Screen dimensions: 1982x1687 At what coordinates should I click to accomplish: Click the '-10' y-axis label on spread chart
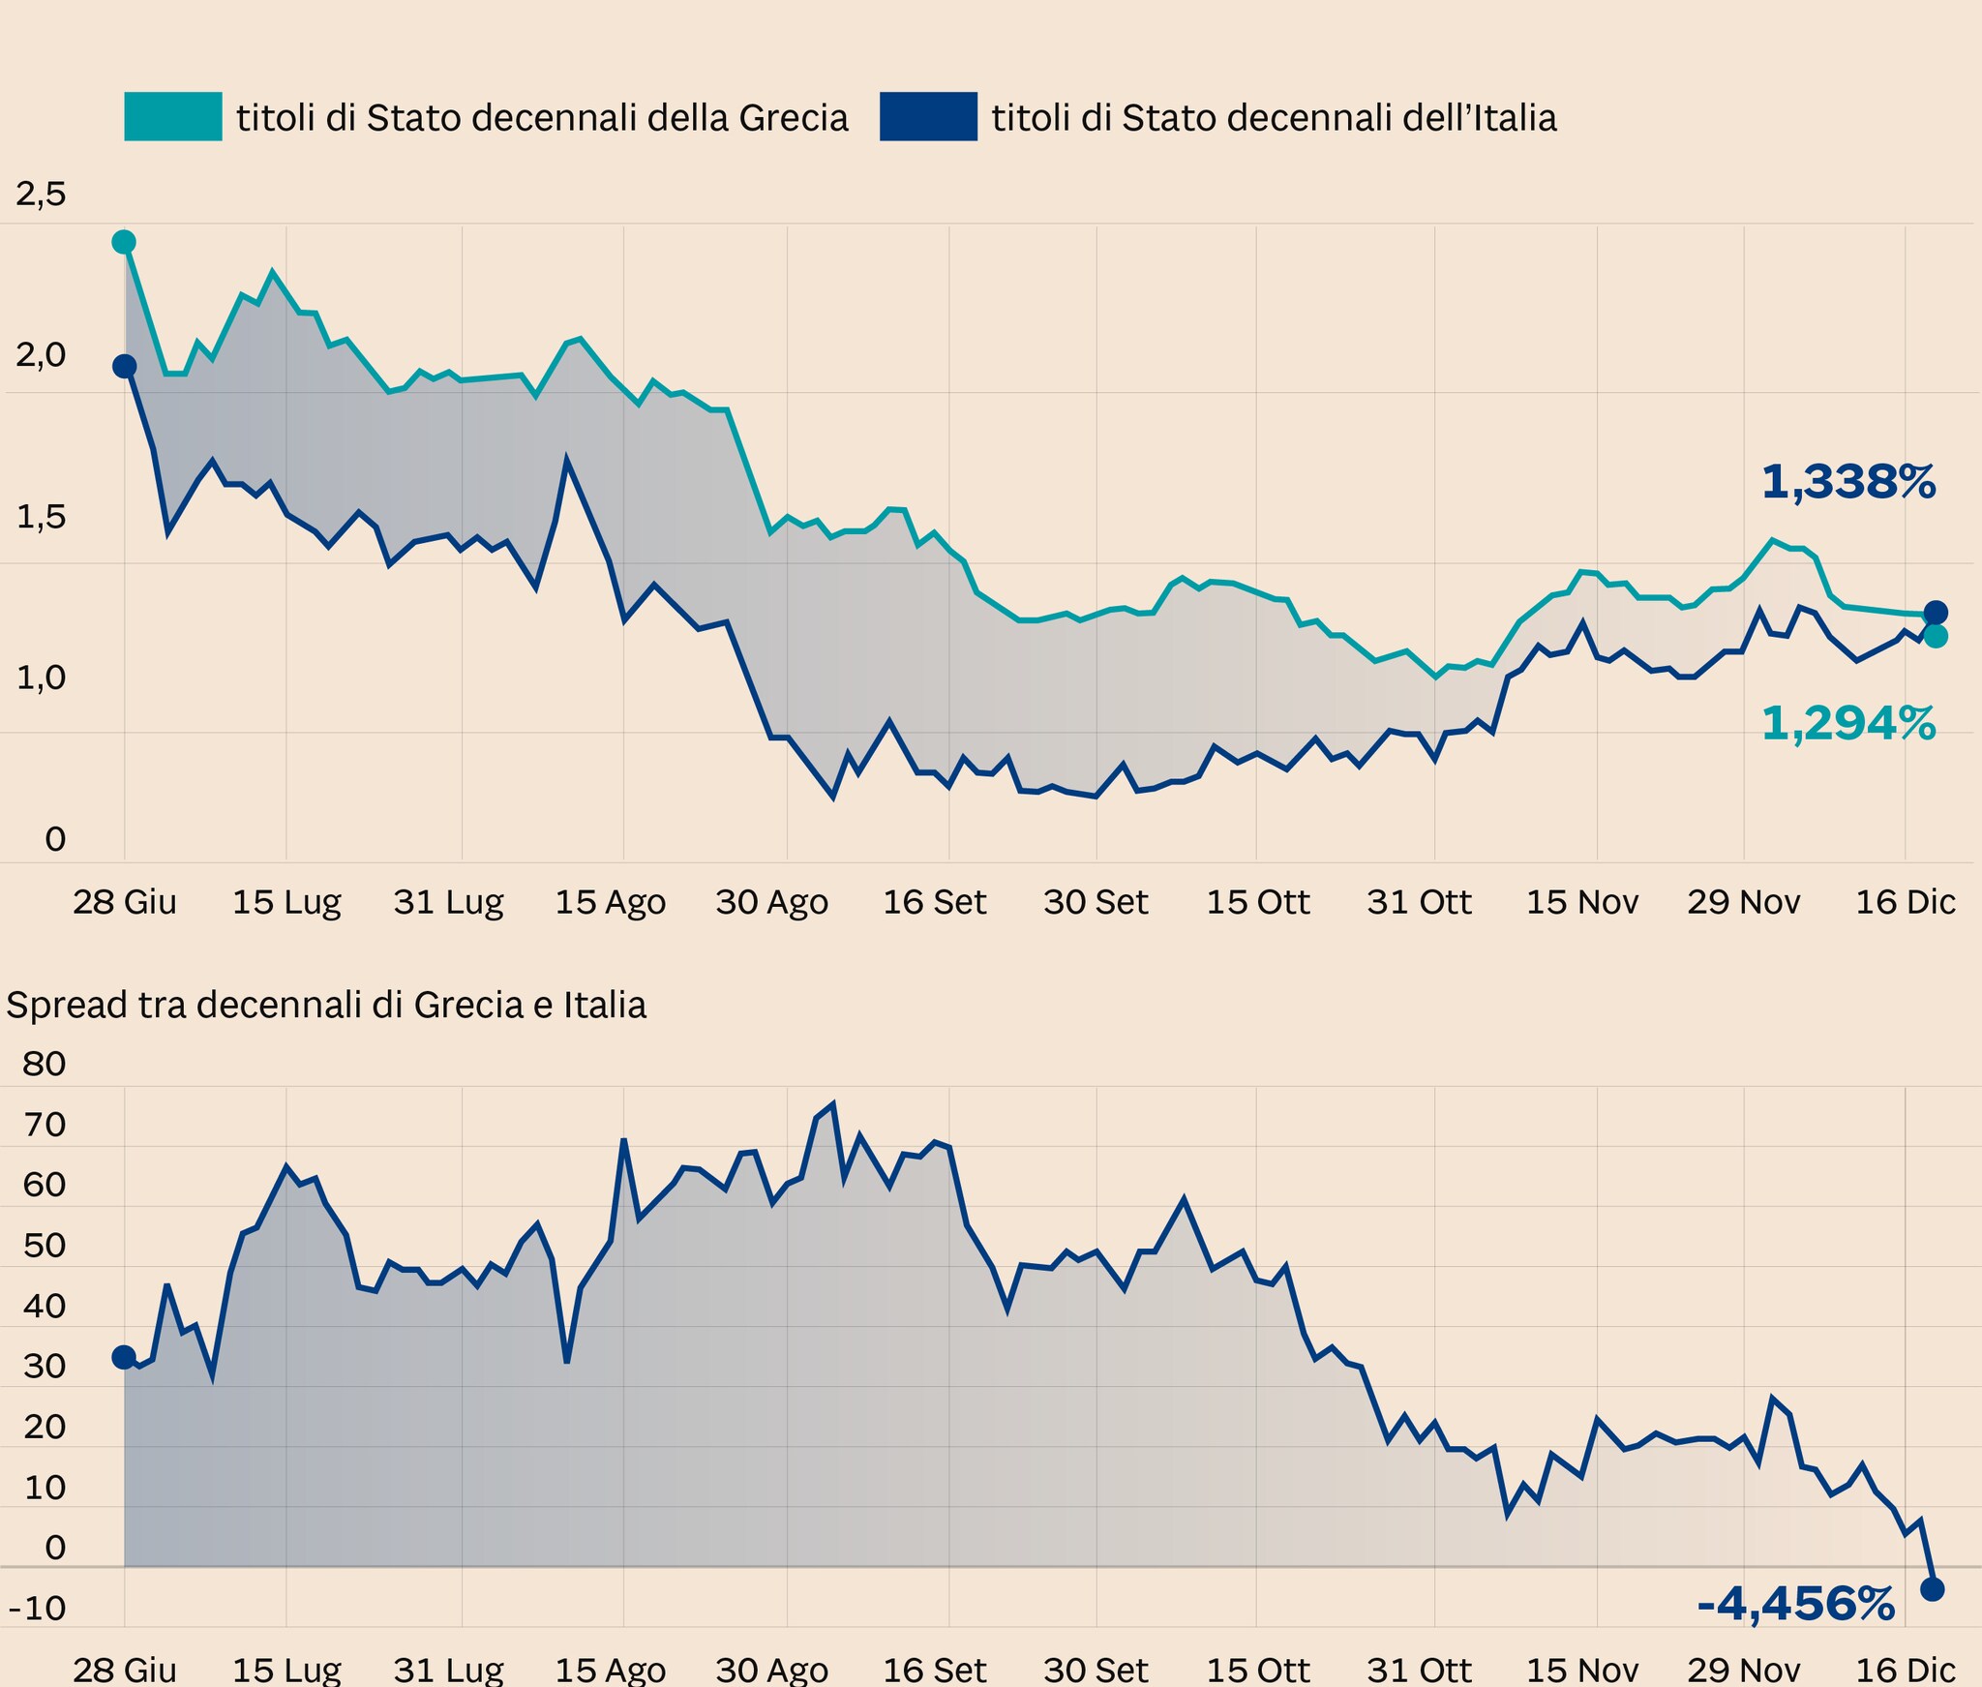point(38,1608)
